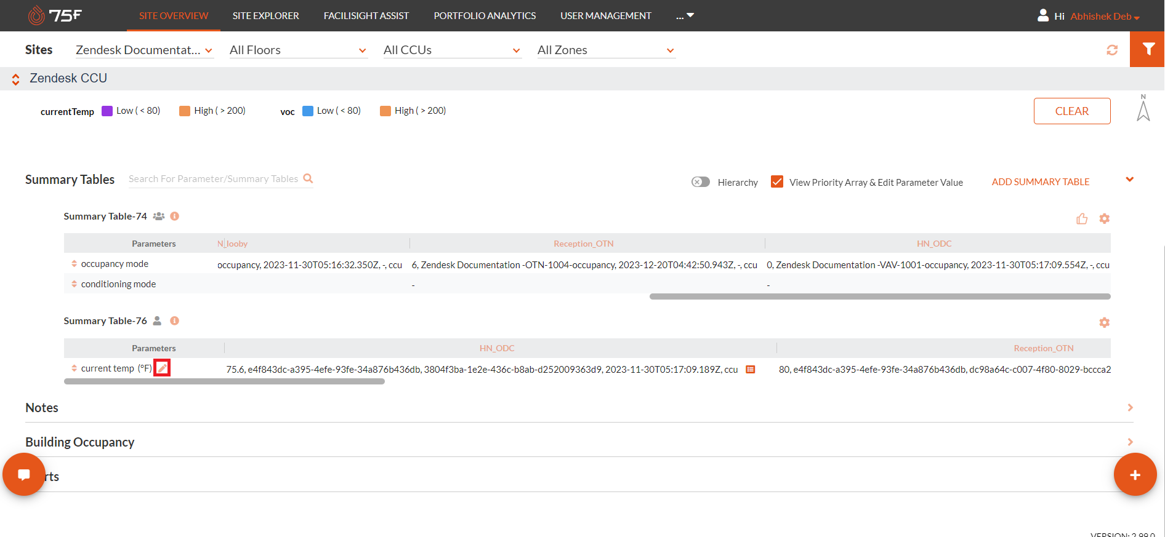Open the chat bubble button
Screen dimensions: 1165x537
(x=24, y=474)
